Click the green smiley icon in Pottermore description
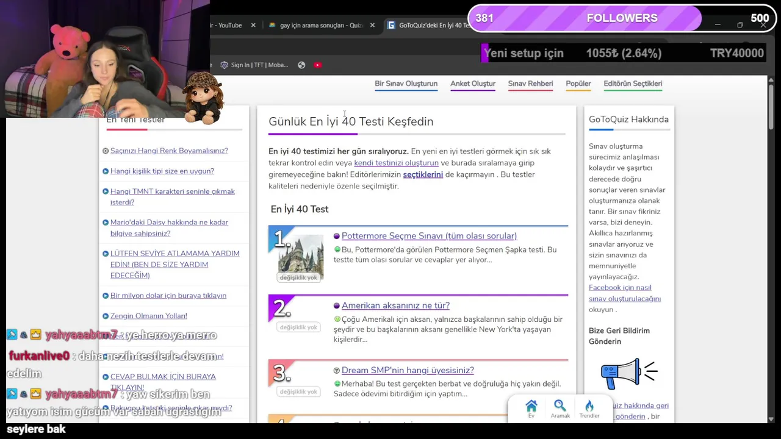The image size is (781, 439). click(337, 249)
